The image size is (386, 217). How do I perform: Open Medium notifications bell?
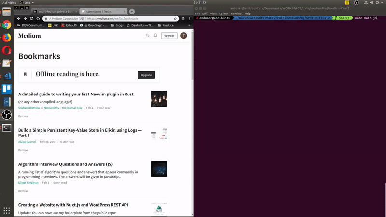(155, 35)
